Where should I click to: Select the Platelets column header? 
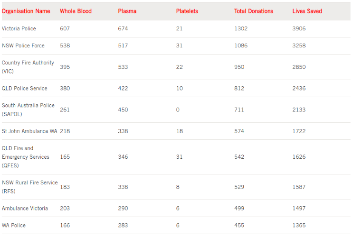pos(187,11)
